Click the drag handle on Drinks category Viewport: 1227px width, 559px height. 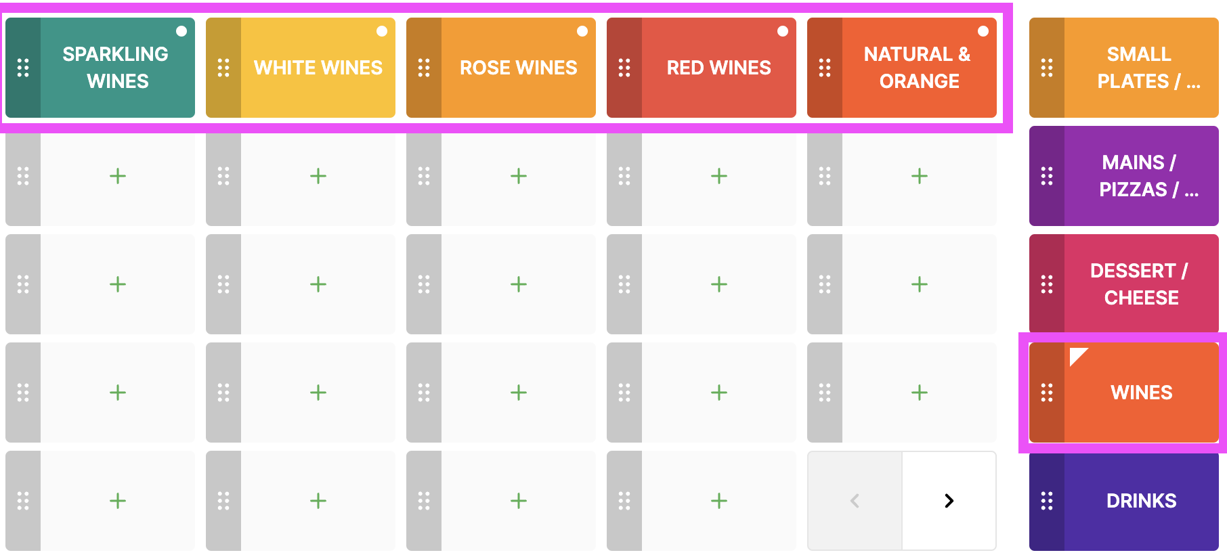1047,501
